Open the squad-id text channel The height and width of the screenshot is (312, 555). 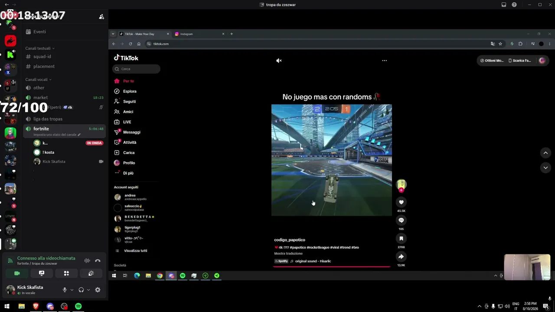pos(65,57)
